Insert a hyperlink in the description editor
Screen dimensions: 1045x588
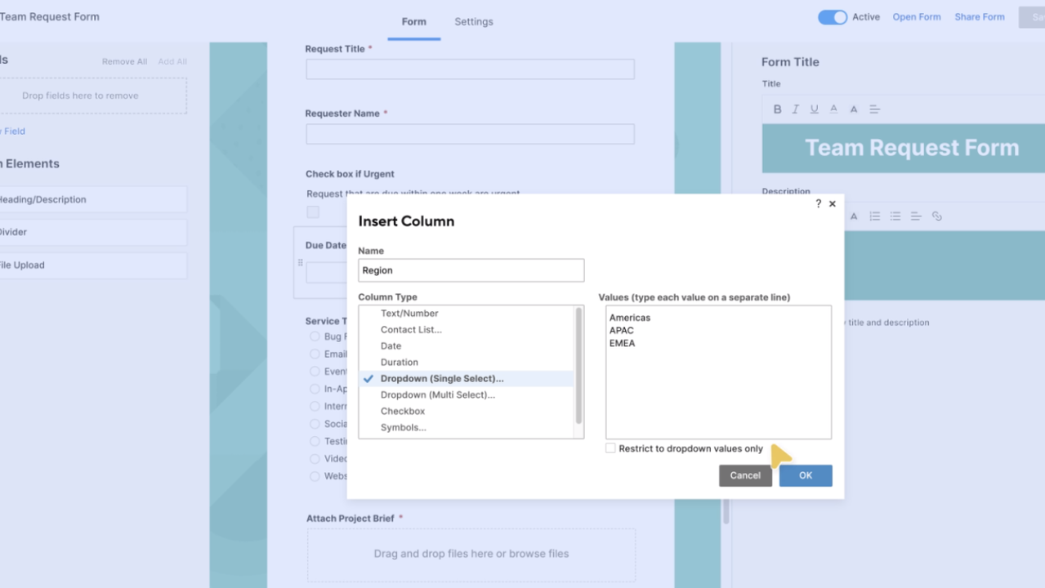pos(936,216)
